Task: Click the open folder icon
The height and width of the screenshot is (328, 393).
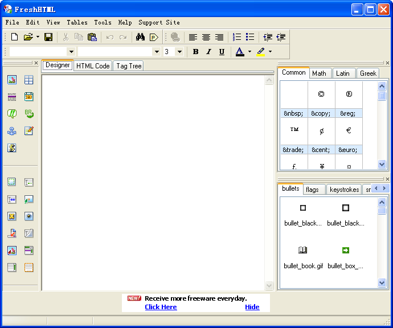Action: [28, 37]
